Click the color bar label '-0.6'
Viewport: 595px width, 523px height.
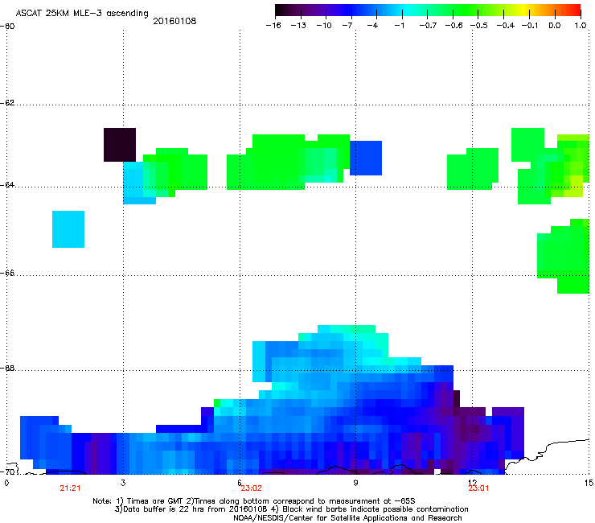tap(453, 26)
